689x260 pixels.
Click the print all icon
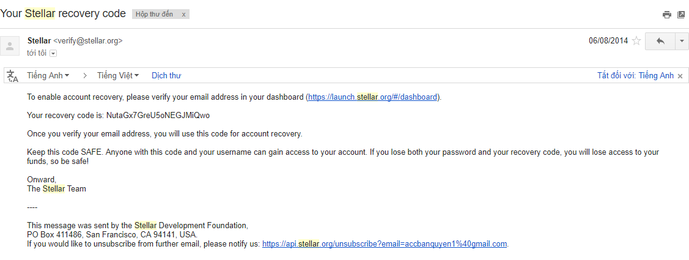667,15
